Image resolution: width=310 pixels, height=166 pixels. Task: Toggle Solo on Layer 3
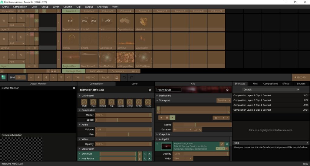click(21, 18)
